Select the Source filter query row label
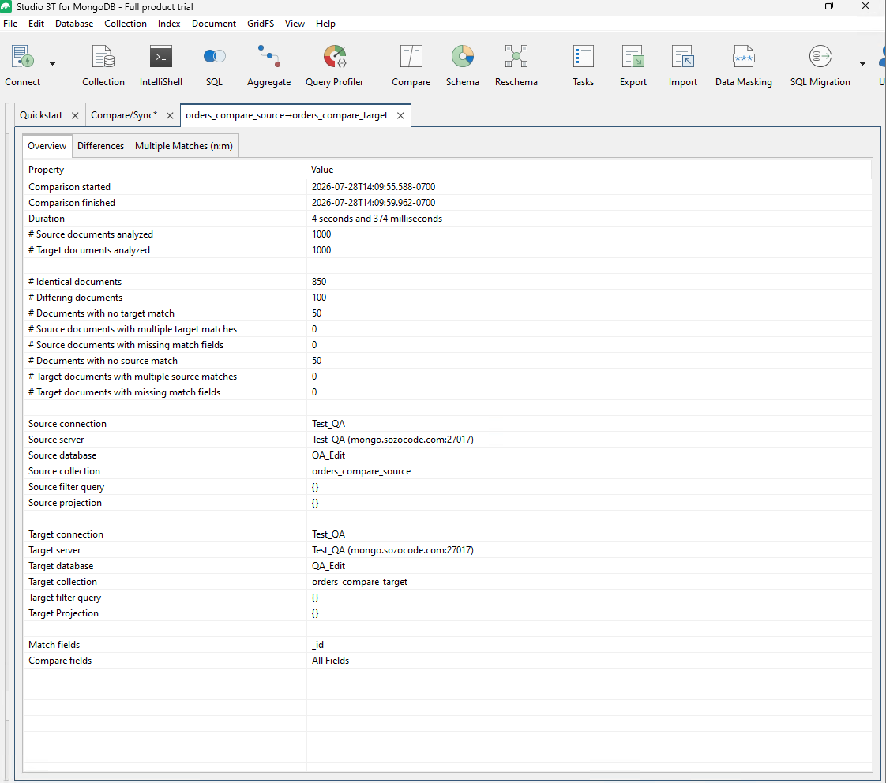The width and height of the screenshot is (886, 783). pos(66,488)
